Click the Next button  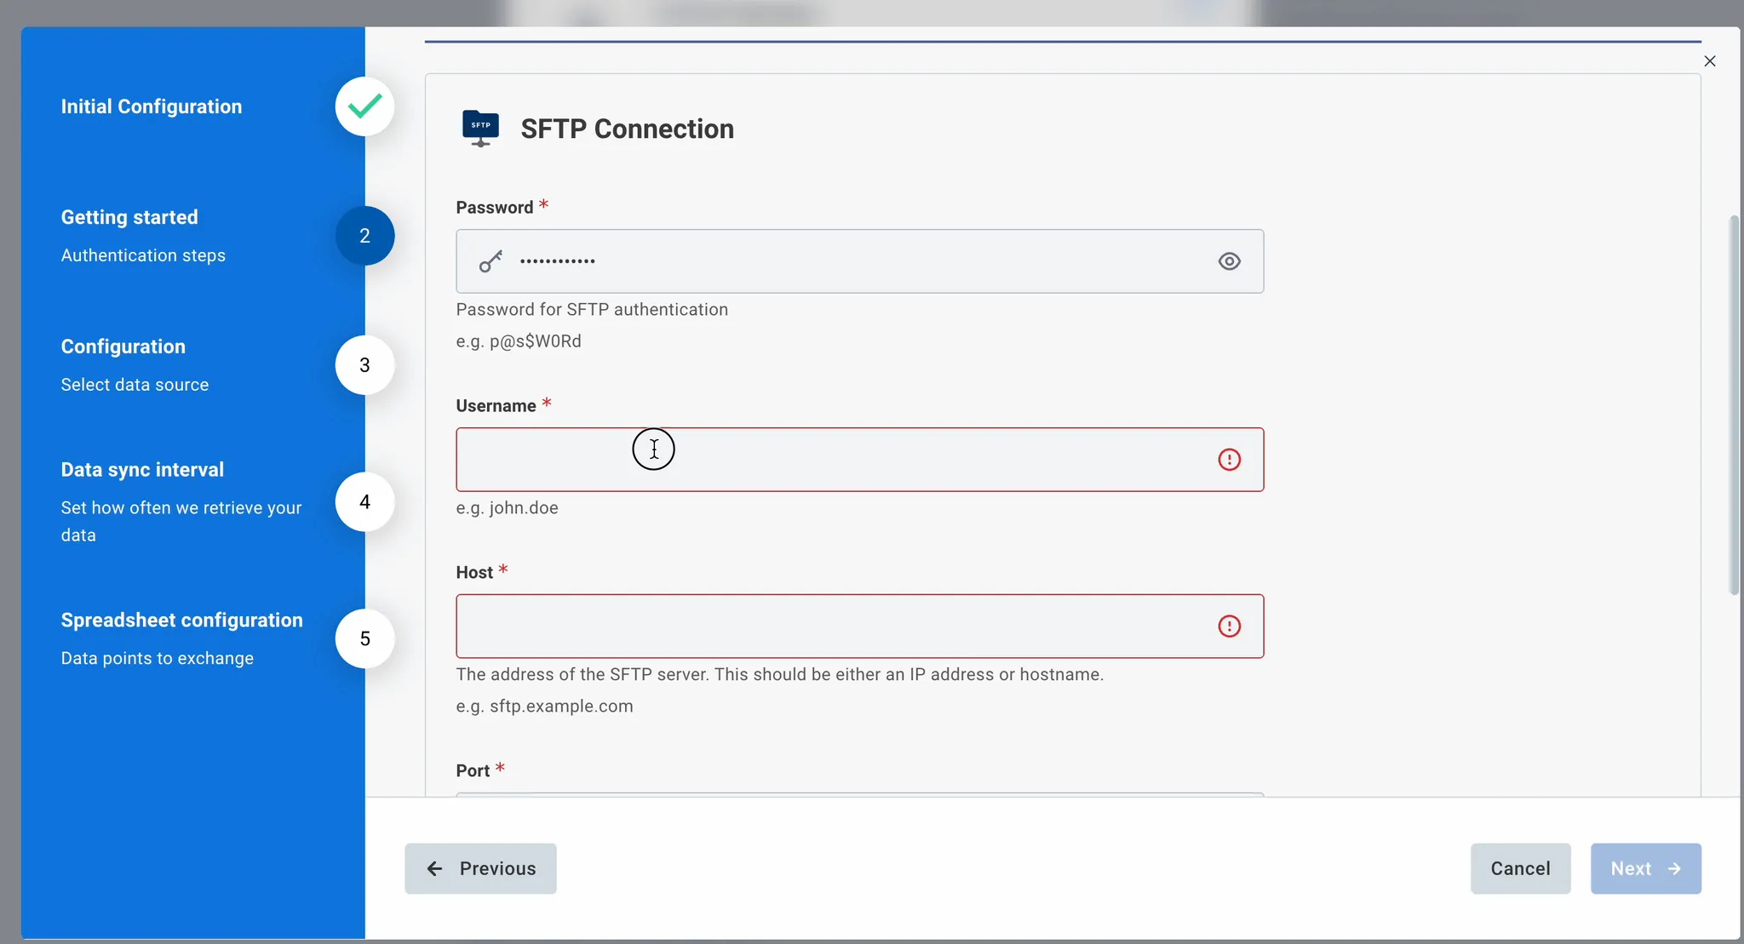pos(1645,868)
